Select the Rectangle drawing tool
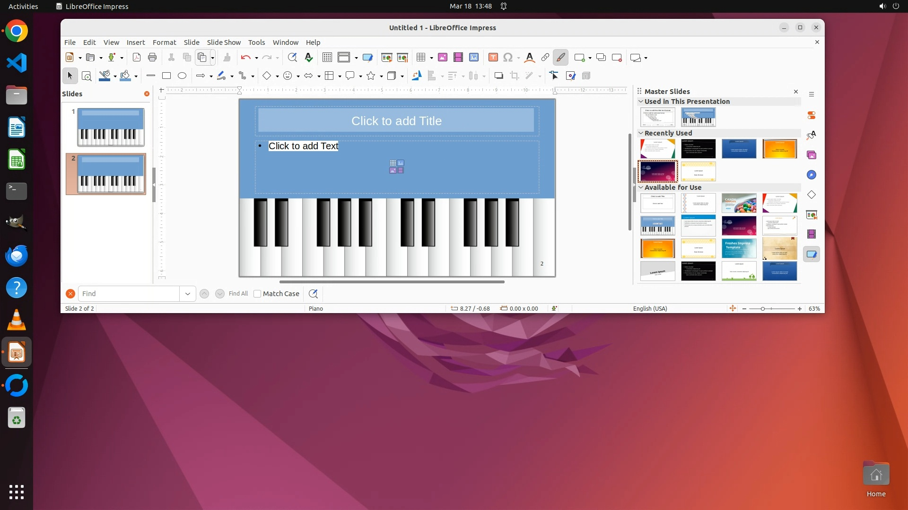 point(166,76)
